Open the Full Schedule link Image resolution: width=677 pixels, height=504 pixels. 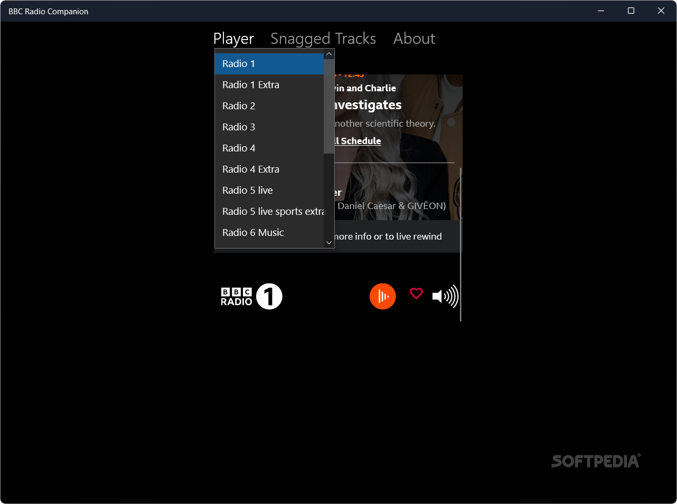358,141
